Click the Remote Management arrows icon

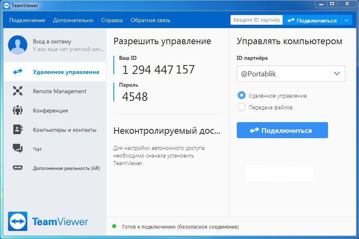pos(18,91)
